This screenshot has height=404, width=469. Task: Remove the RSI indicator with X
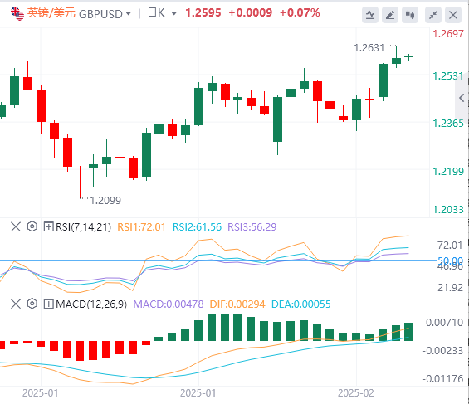16,226
